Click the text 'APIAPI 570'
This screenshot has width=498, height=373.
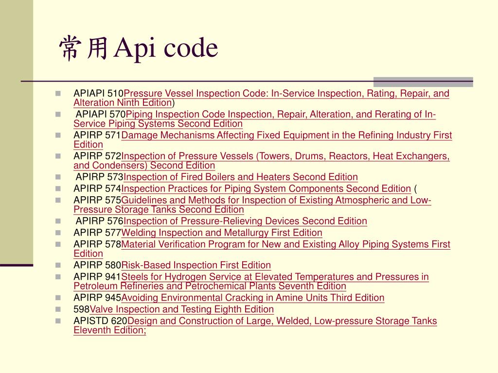coord(101,115)
